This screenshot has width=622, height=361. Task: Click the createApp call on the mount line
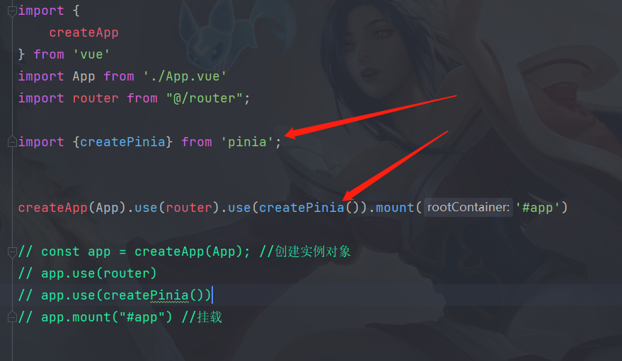click(53, 208)
